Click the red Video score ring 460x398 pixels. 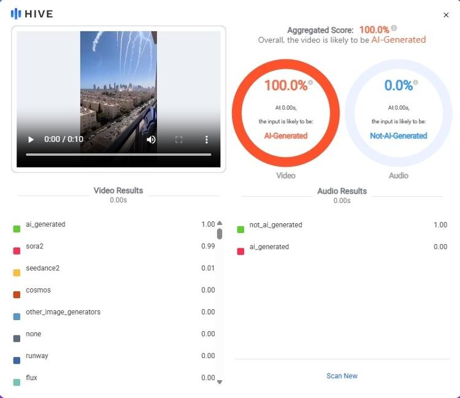tap(286, 113)
